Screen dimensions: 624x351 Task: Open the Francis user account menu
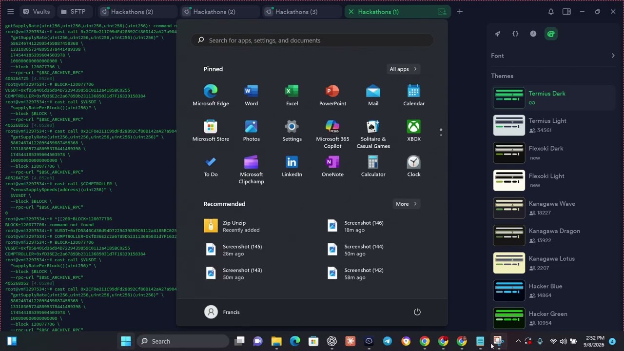tap(222, 312)
